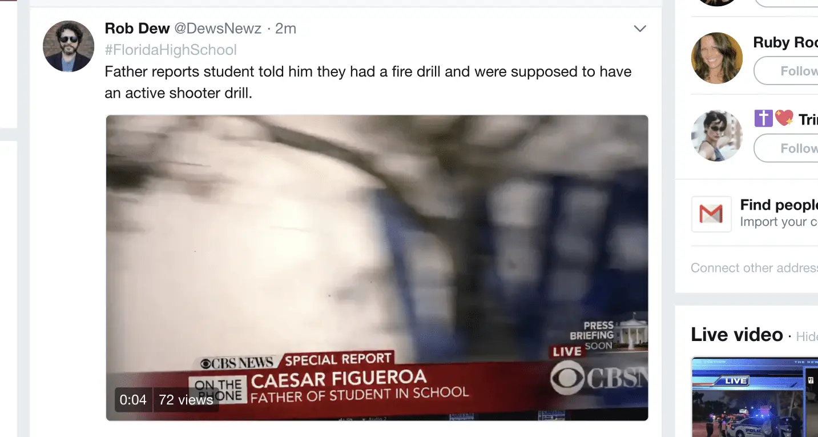Click the account name with cross emoji

[x=786, y=119]
